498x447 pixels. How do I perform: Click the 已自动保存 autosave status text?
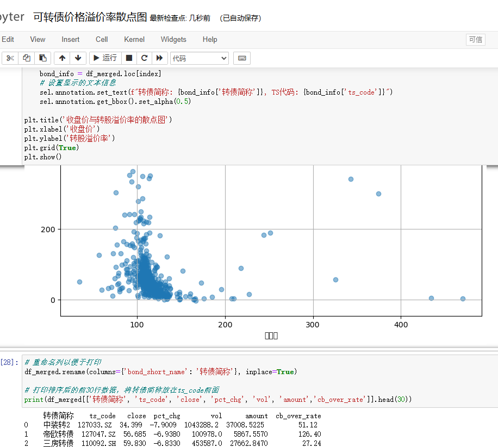(240, 18)
